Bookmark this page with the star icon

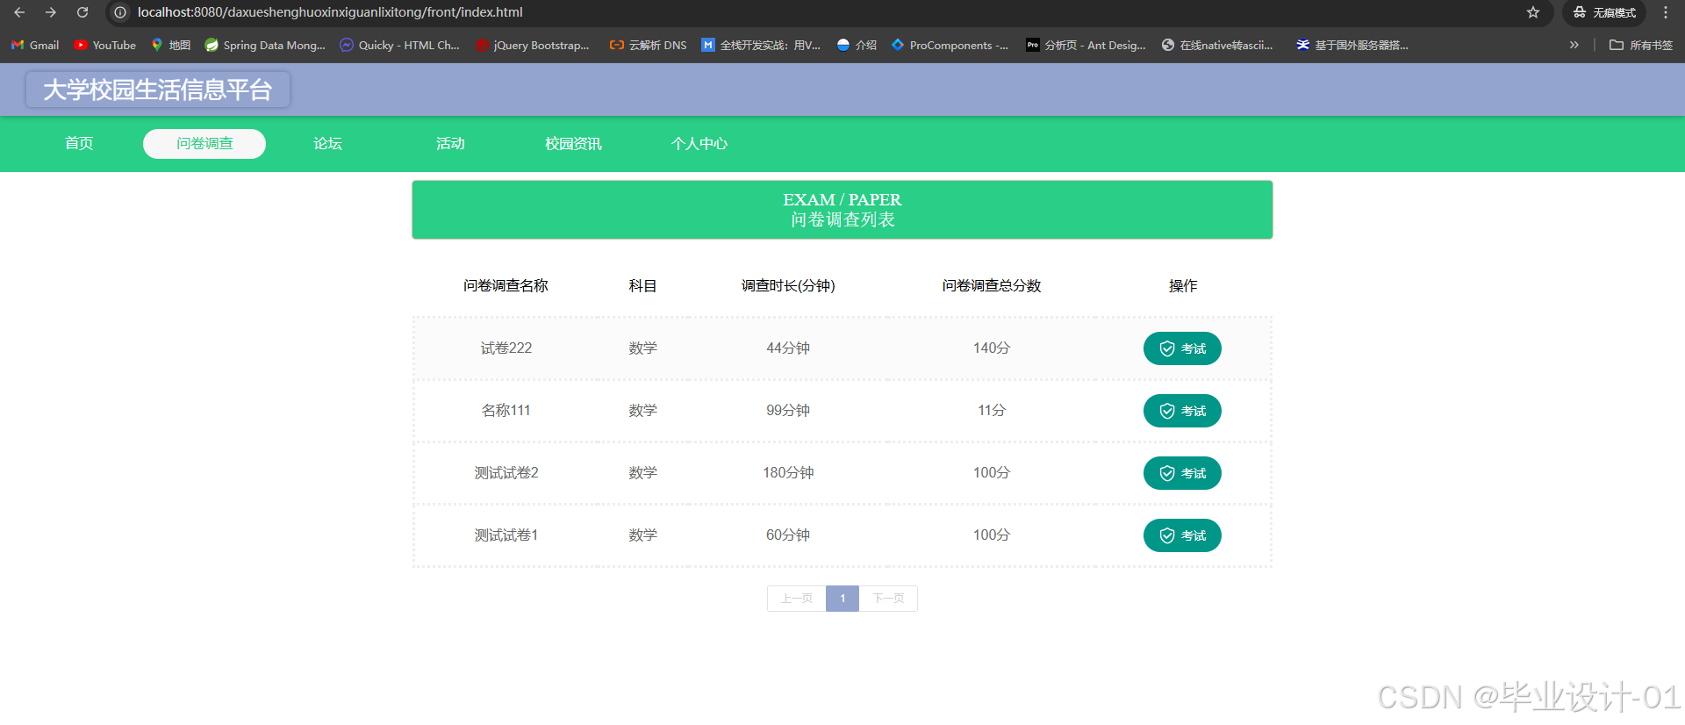(1533, 12)
